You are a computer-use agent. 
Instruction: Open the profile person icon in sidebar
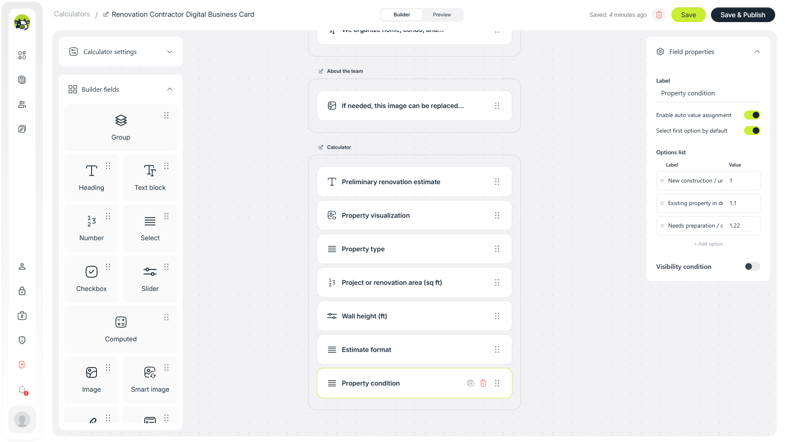pos(22,266)
